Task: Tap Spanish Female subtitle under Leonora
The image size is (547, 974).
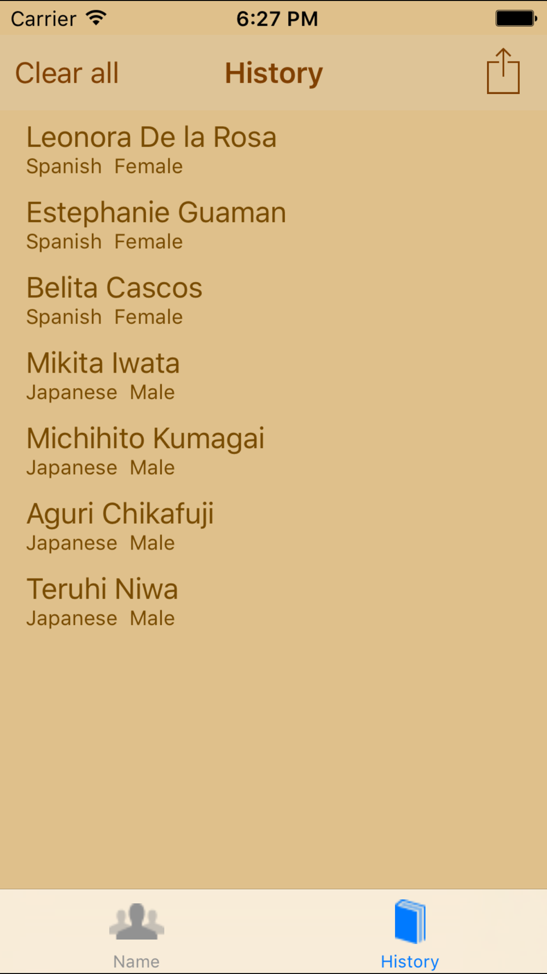Action: click(104, 167)
